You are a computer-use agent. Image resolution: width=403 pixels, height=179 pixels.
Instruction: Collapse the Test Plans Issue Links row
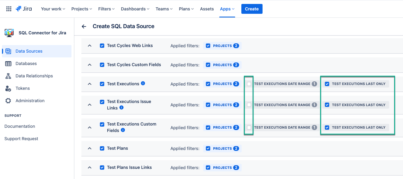(x=90, y=167)
